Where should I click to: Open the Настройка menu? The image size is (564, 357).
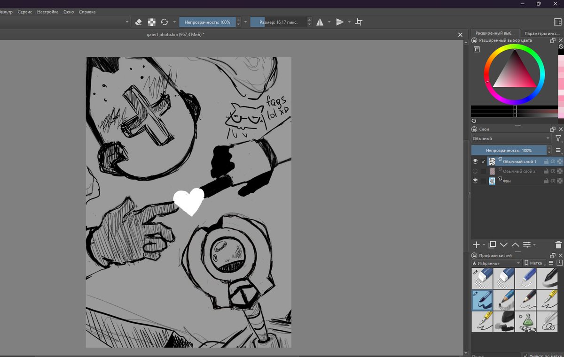[48, 12]
